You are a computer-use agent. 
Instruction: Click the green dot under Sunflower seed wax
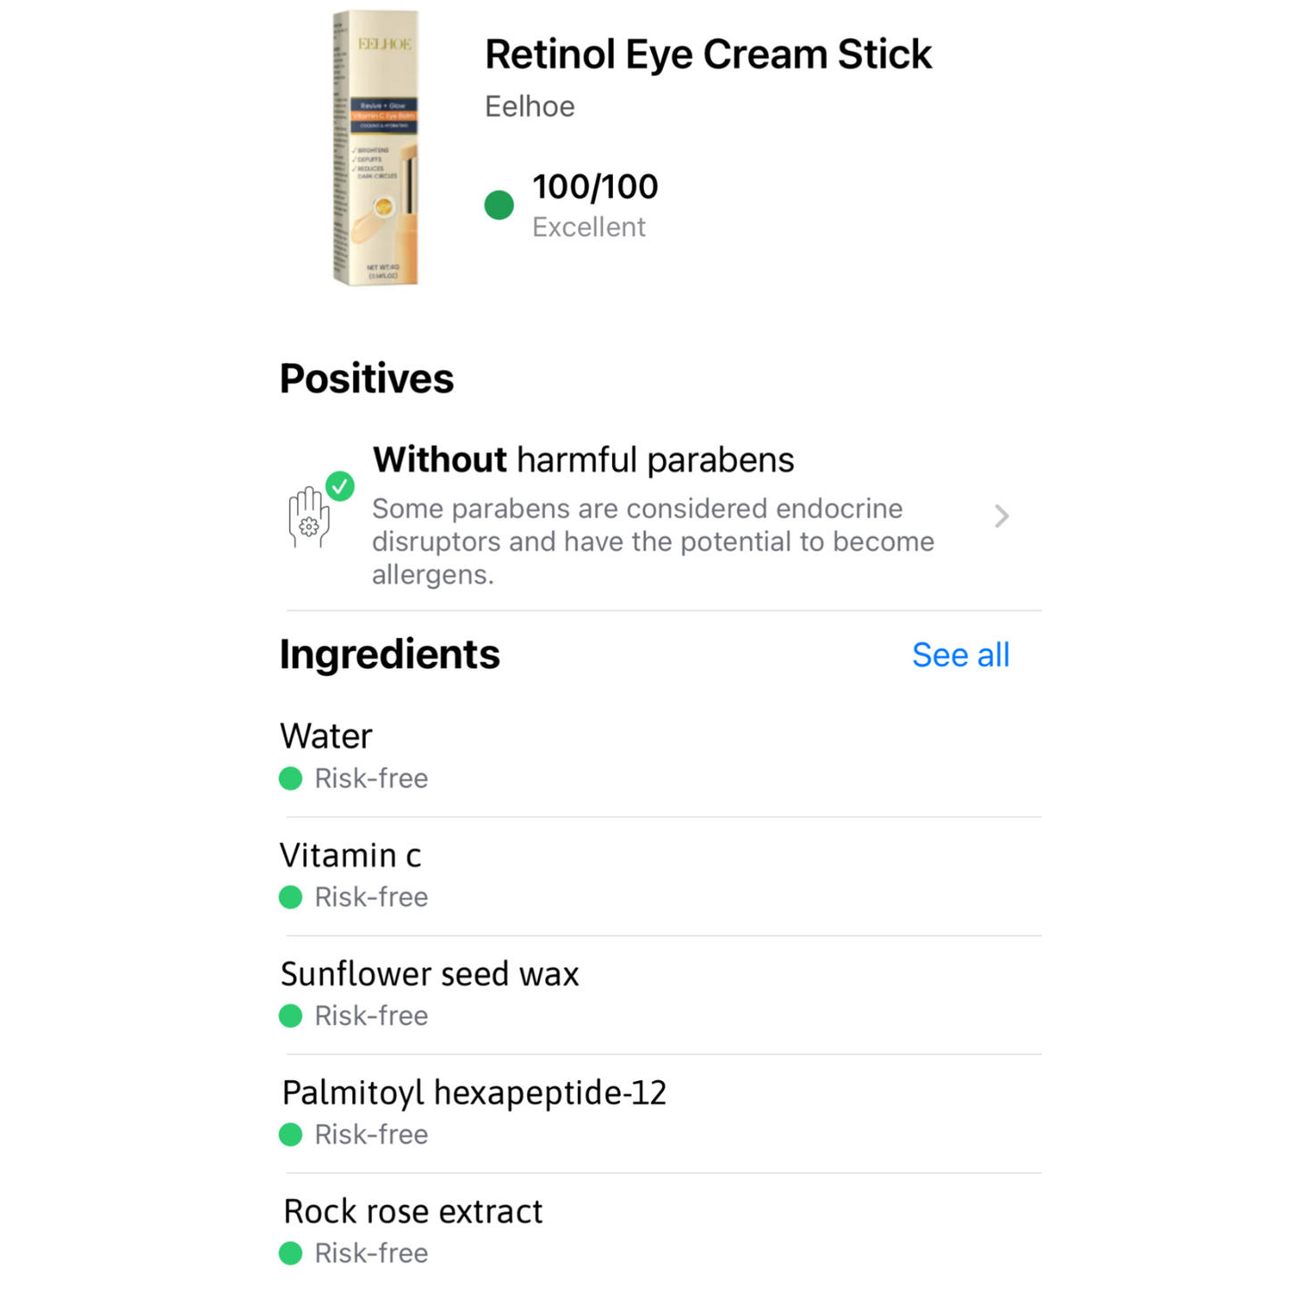pyautogui.click(x=291, y=1016)
